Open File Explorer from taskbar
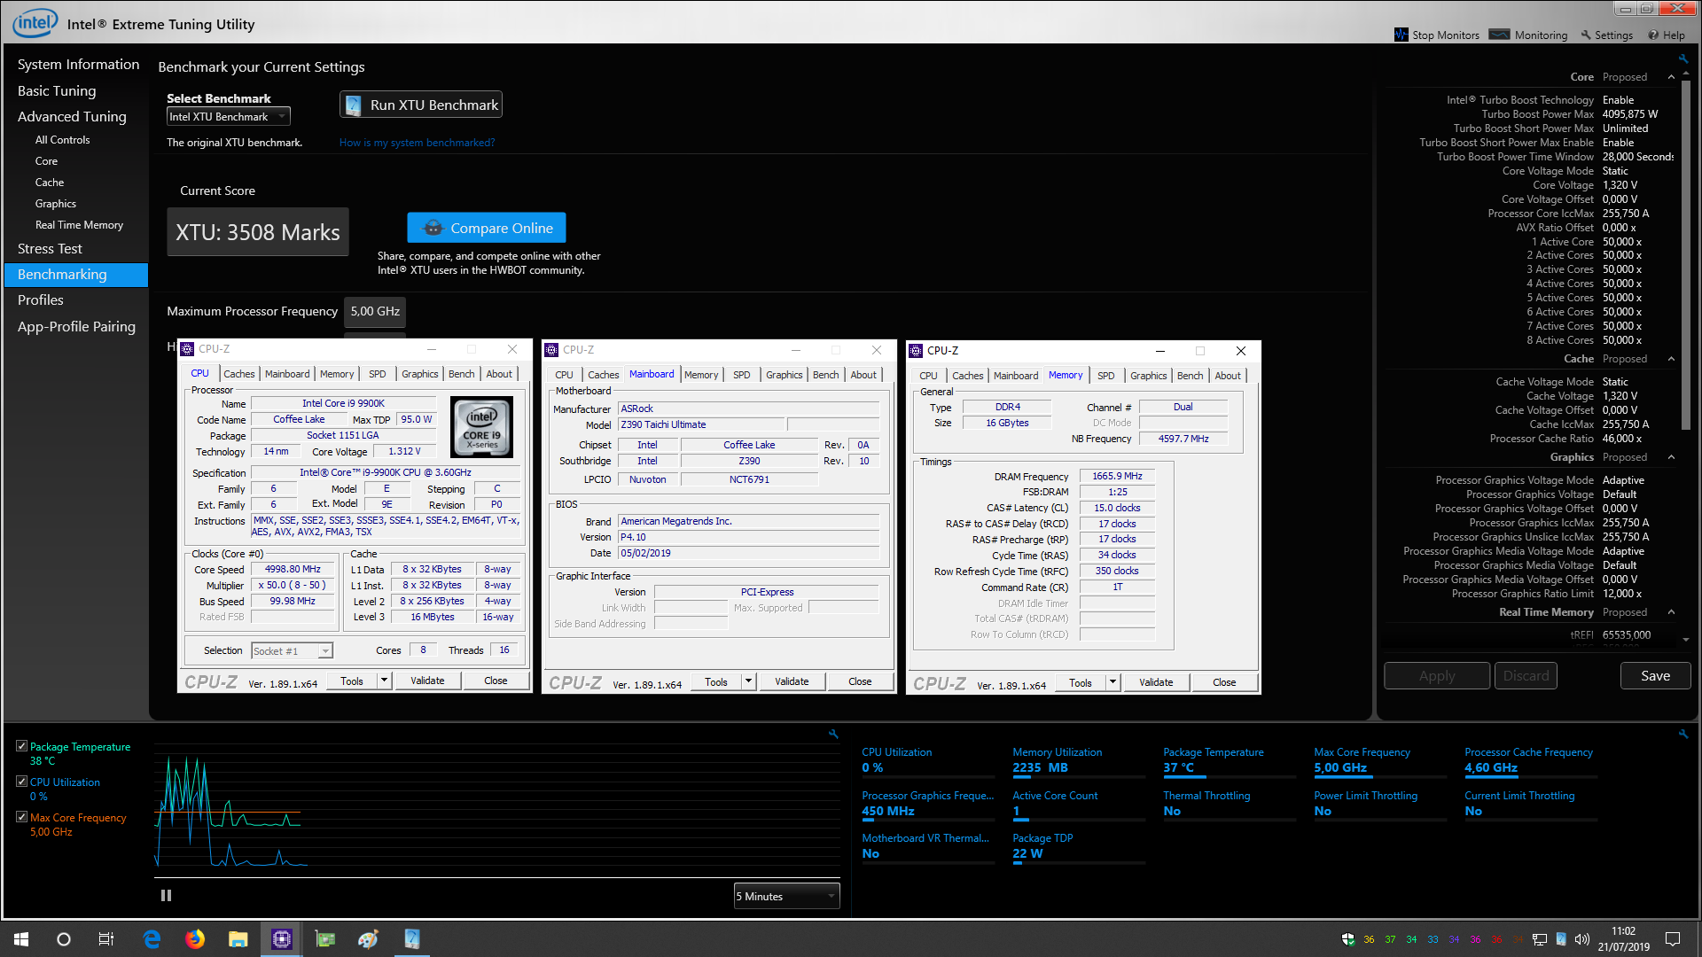The width and height of the screenshot is (1702, 957). coord(238,939)
